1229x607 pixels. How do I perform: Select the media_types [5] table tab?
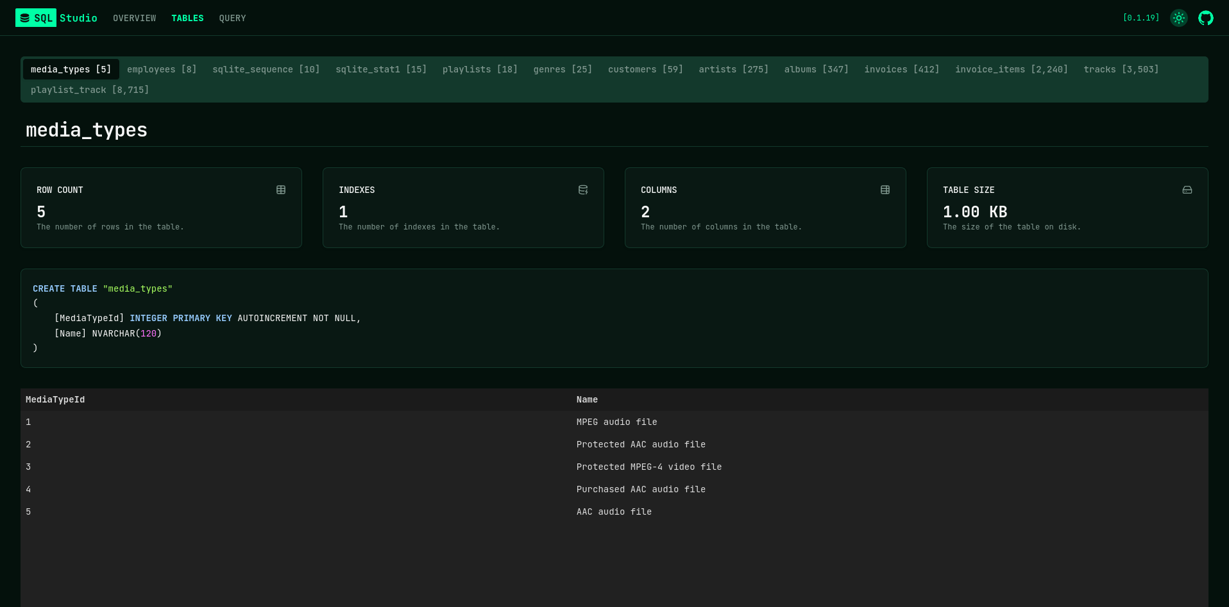pos(71,69)
